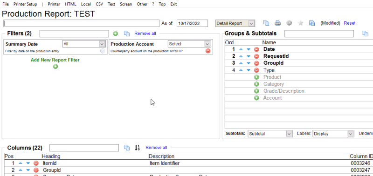Select the Screen output menu item

tap(126, 4)
